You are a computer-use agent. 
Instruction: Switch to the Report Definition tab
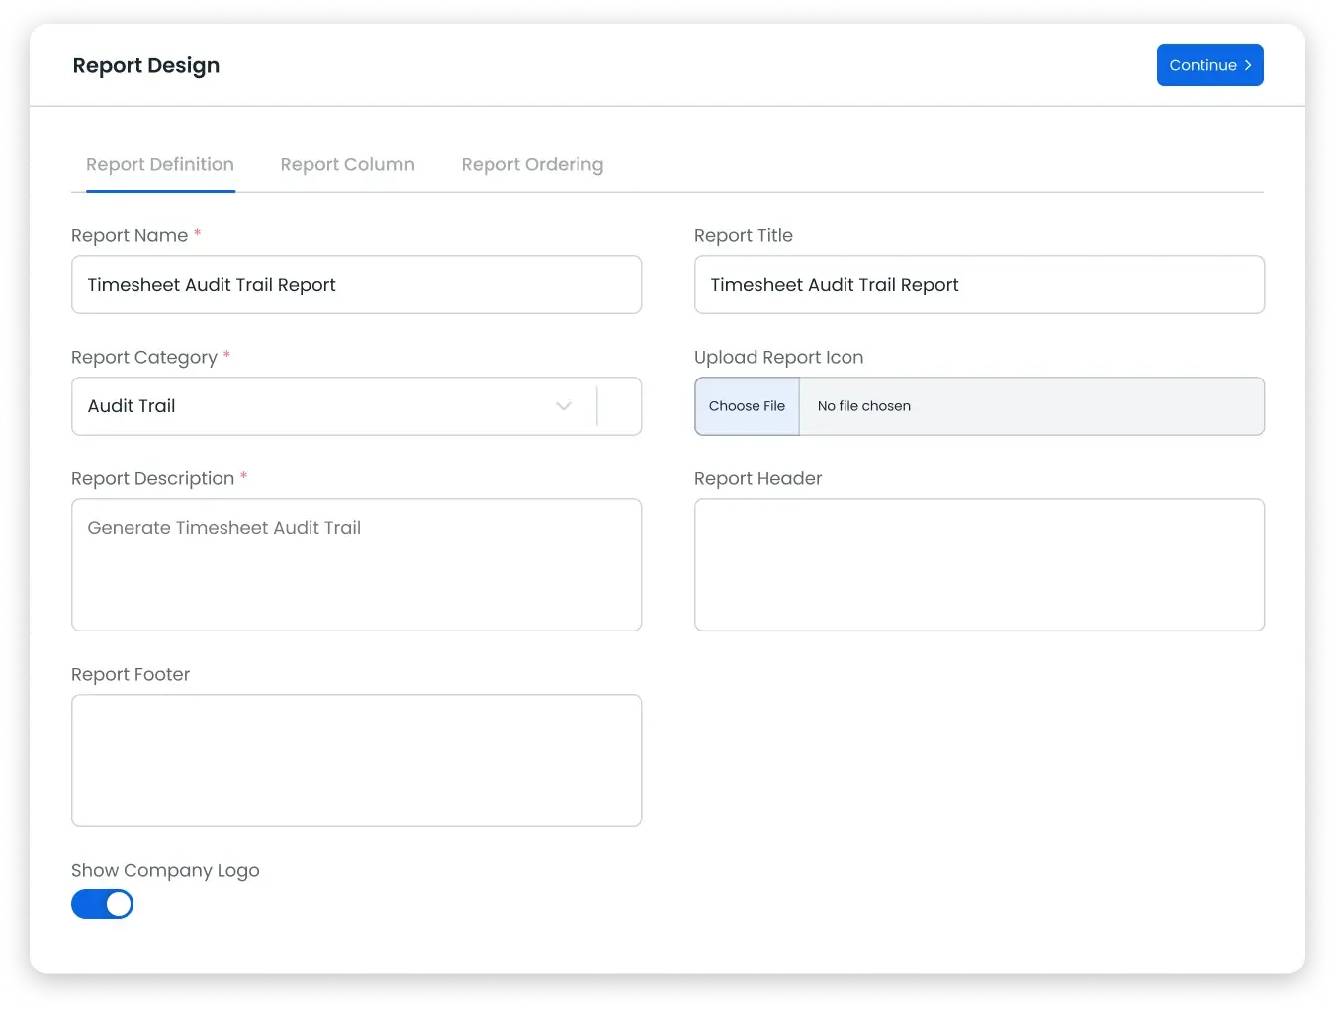(x=160, y=164)
